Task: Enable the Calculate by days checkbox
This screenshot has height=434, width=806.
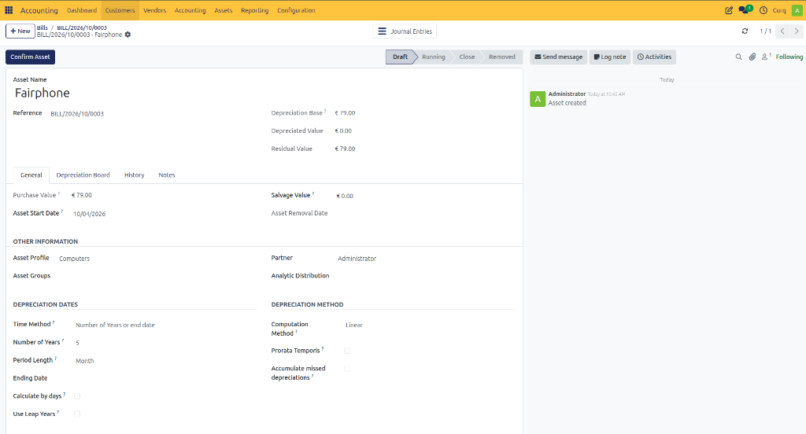Action: point(77,396)
